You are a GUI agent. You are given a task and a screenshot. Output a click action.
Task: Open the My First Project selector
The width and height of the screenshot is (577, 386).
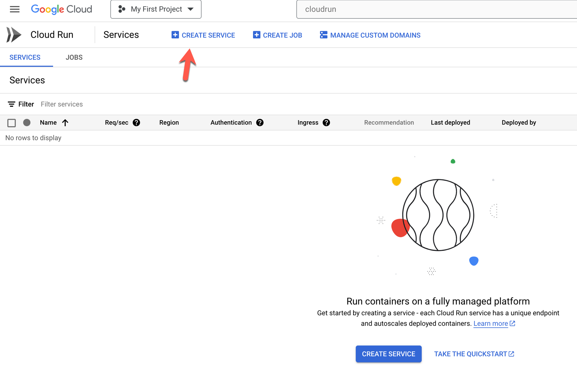(x=156, y=9)
